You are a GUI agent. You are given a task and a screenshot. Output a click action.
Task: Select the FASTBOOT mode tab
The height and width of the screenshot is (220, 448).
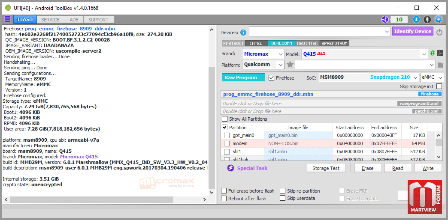(233, 44)
